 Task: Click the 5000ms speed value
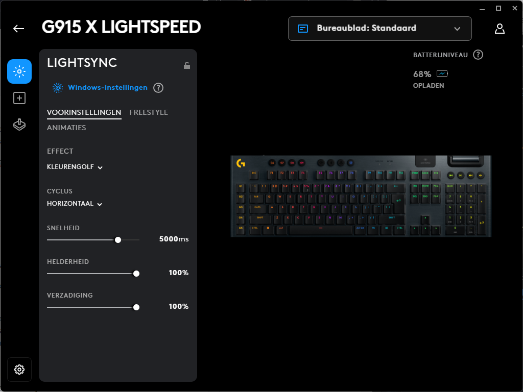click(x=174, y=239)
